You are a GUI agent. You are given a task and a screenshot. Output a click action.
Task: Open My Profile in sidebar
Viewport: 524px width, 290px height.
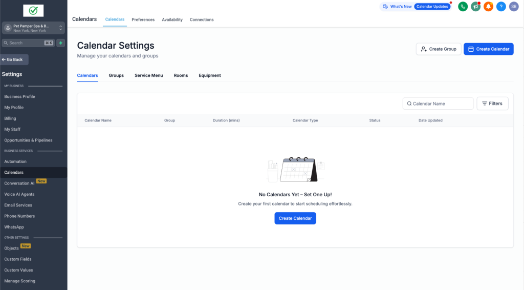coord(14,108)
